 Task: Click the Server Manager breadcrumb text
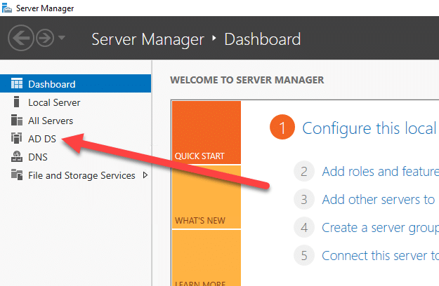148,39
